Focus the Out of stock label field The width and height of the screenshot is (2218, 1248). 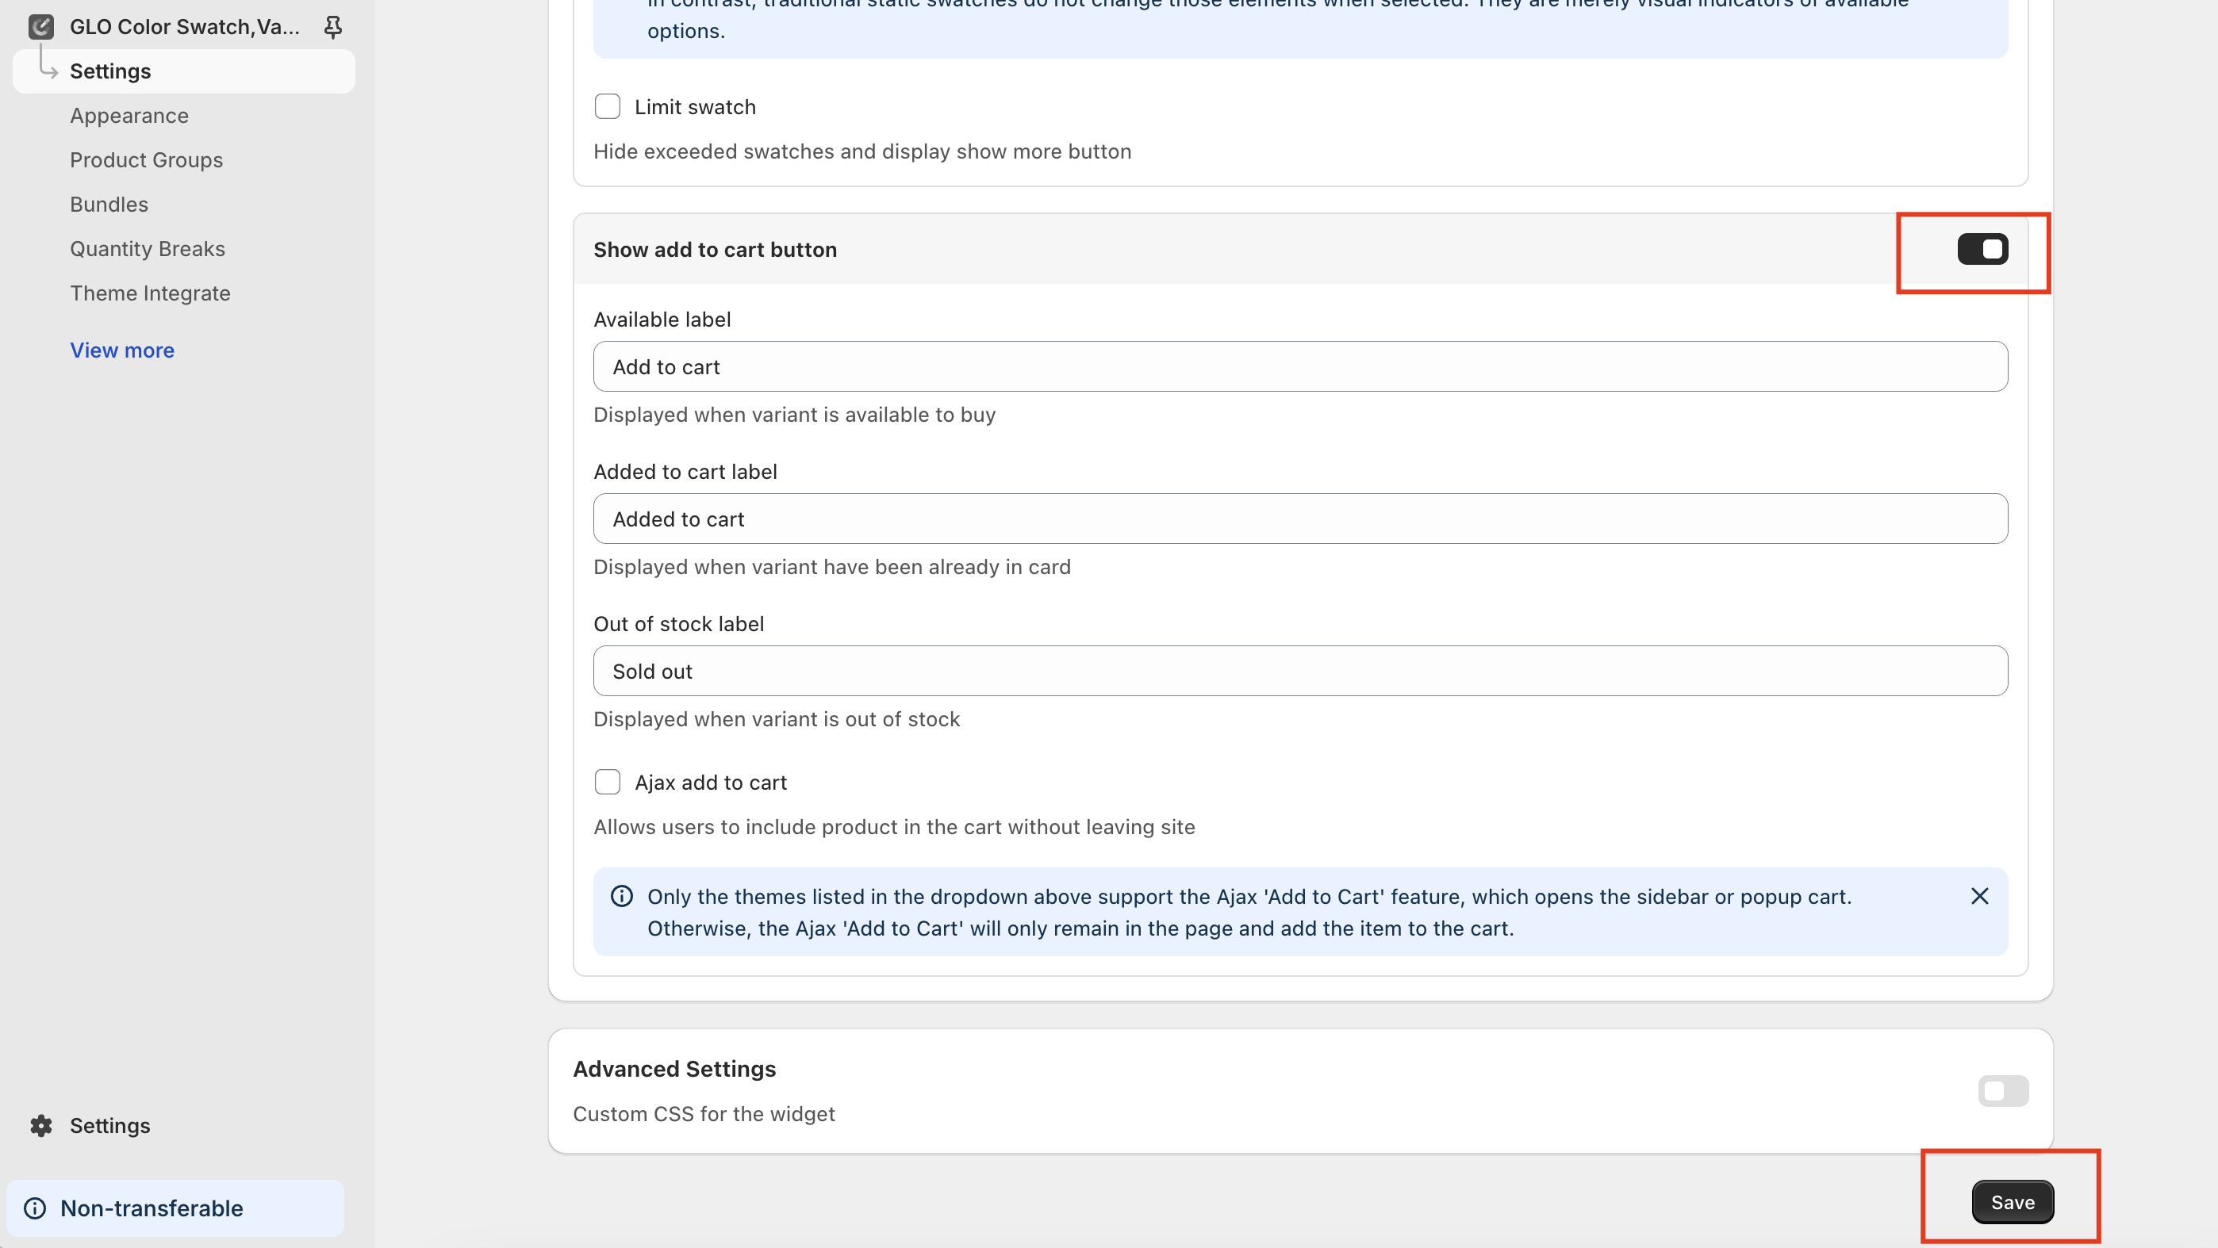coord(1300,672)
